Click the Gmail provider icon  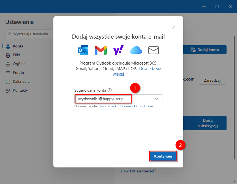101,50
